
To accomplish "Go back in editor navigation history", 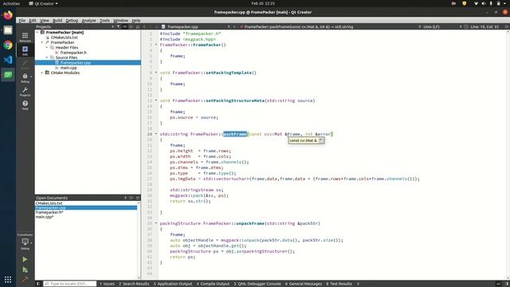I will [145, 26].
